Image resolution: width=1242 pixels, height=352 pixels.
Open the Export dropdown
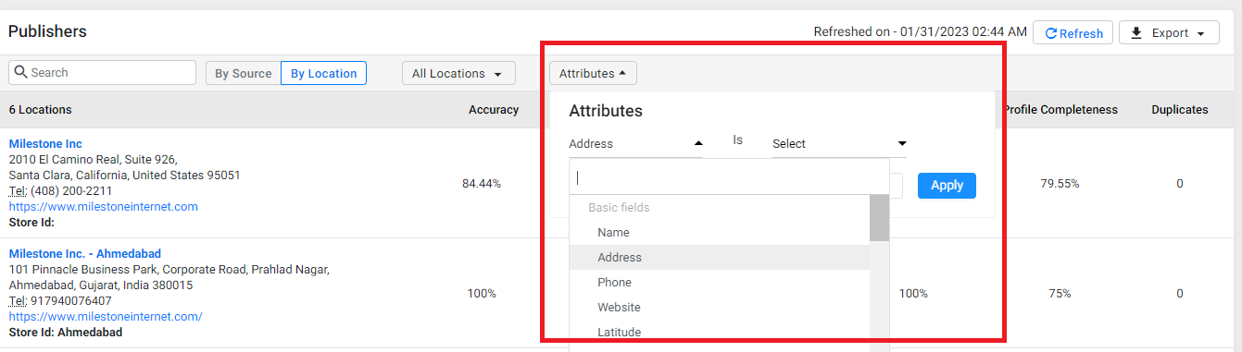[x=1169, y=33]
